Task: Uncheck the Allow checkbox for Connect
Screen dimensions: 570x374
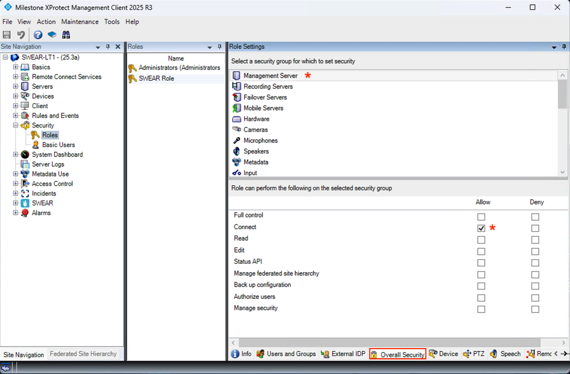Action: point(481,228)
